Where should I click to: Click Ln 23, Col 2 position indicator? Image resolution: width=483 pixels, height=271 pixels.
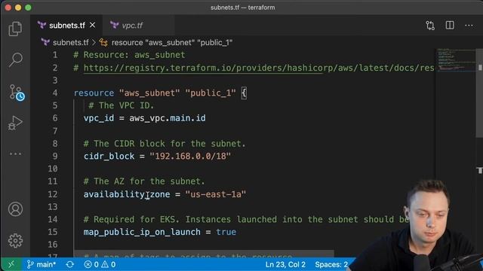point(285,264)
